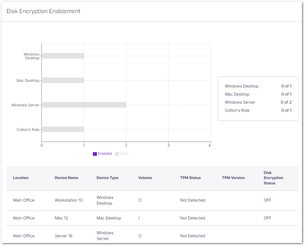Click Windows Server in the summary panel
The image size is (305, 246).
240,102
